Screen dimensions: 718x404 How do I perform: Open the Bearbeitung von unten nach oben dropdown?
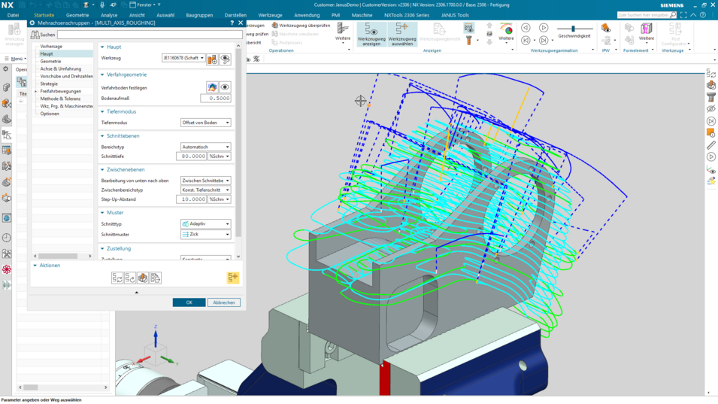coord(205,181)
